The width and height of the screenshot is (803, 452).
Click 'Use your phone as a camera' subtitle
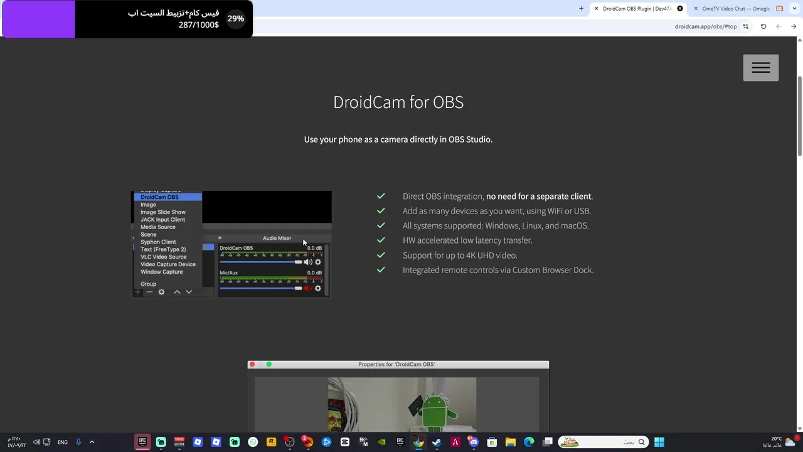(398, 139)
